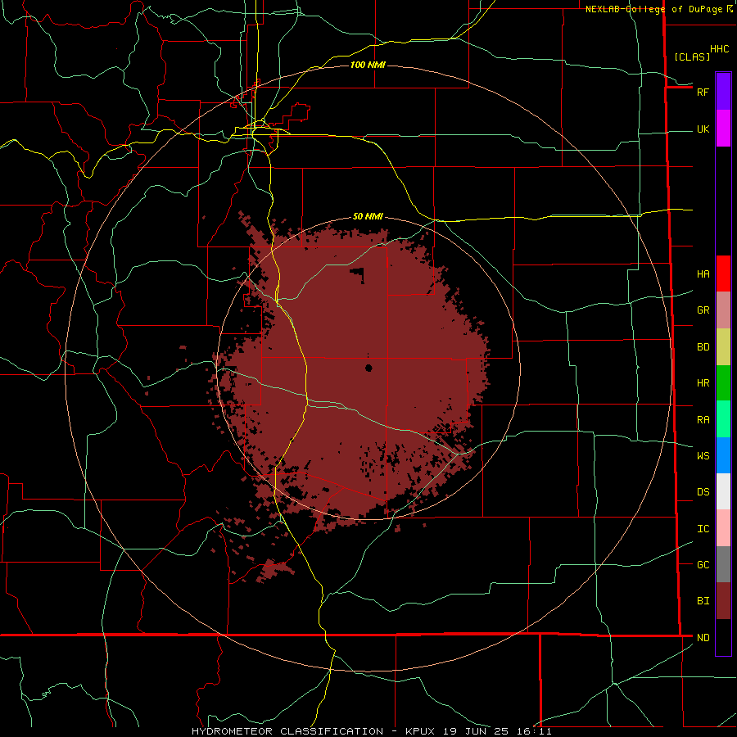Click the WS legend label

pyautogui.click(x=703, y=456)
